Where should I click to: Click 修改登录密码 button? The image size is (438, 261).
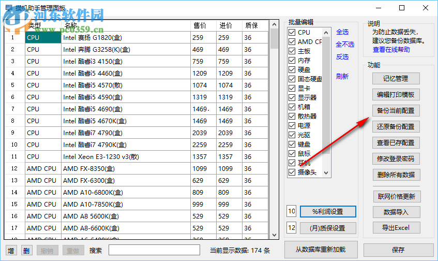click(x=396, y=159)
